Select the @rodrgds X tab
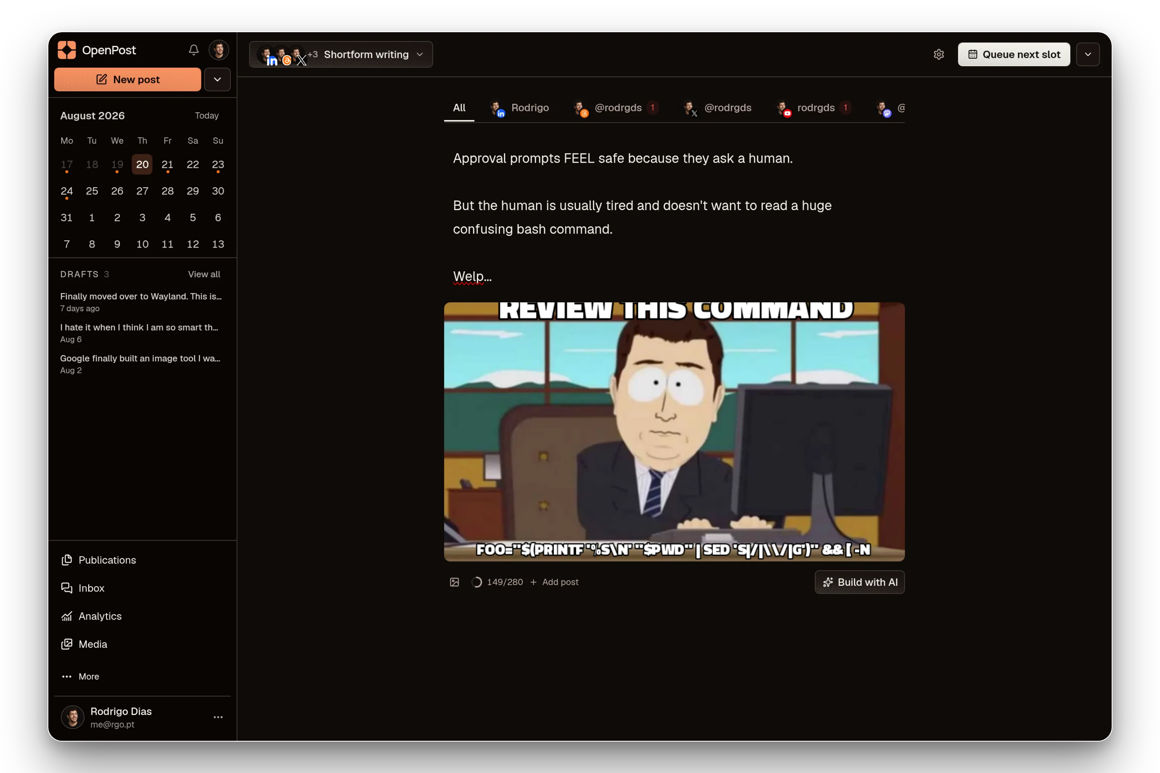Image resolution: width=1160 pixels, height=773 pixels. point(718,107)
